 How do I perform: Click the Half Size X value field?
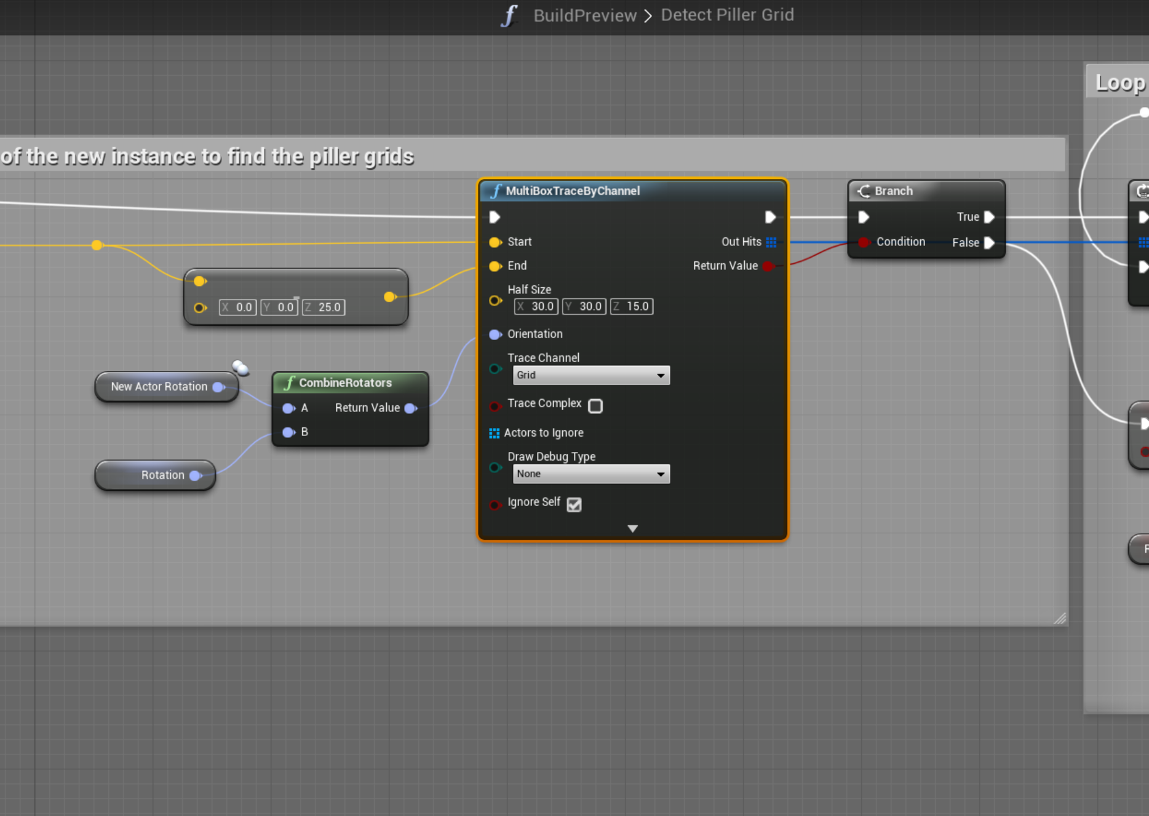tap(541, 306)
